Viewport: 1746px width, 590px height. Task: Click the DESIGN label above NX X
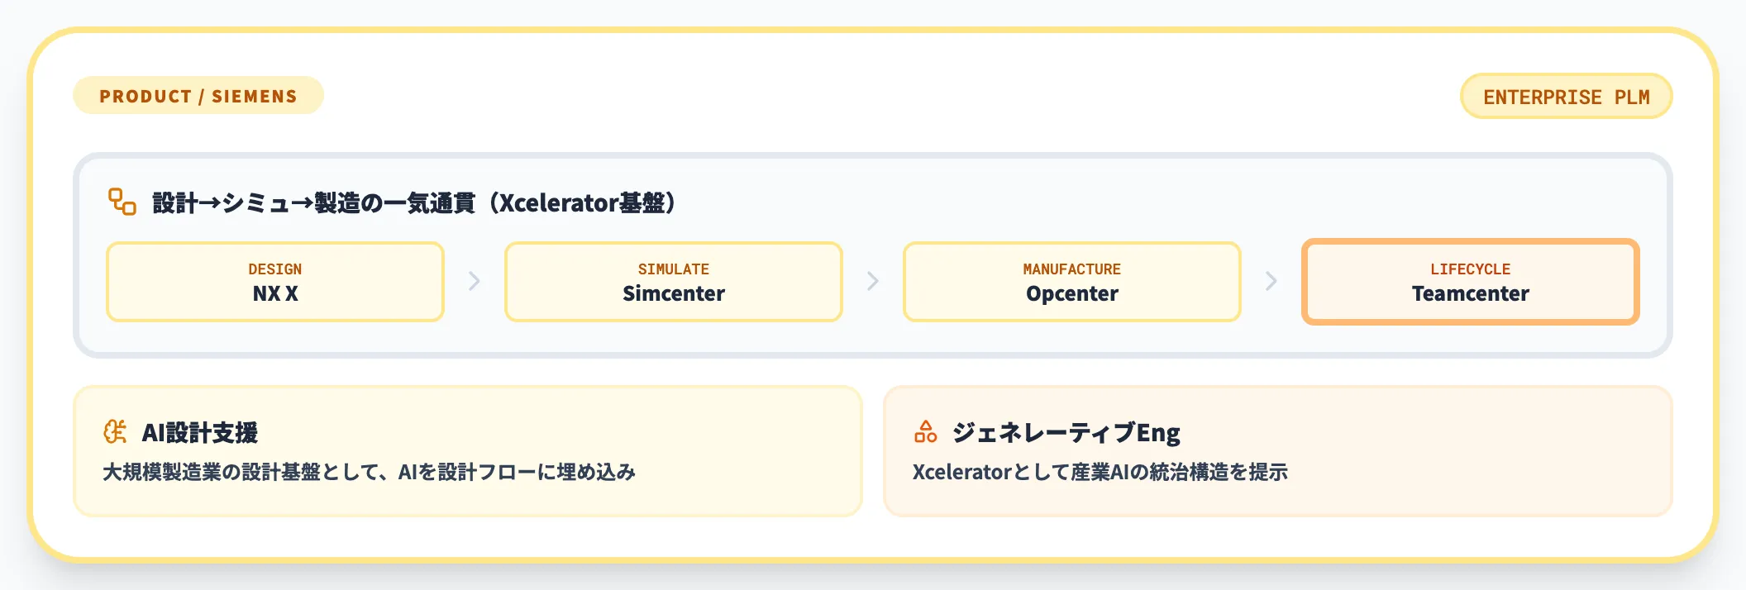pos(275,269)
